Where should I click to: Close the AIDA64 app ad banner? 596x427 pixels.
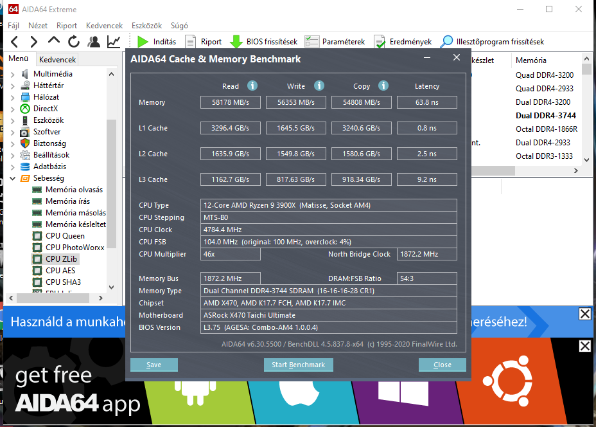[x=584, y=346]
